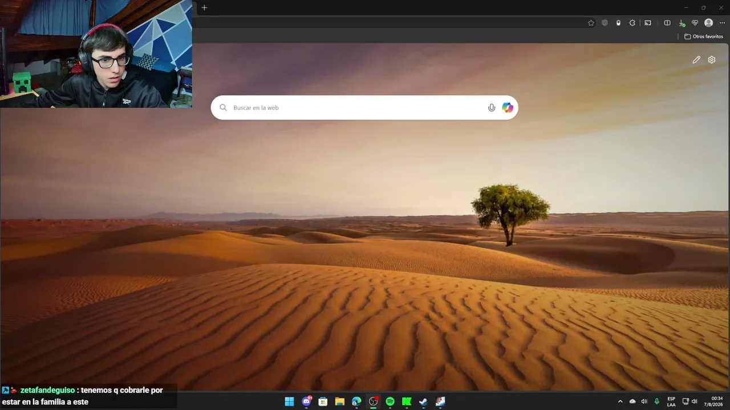730x410 pixels.
Task: Open the Extensions puzzle icon
Action: [632, 23]
